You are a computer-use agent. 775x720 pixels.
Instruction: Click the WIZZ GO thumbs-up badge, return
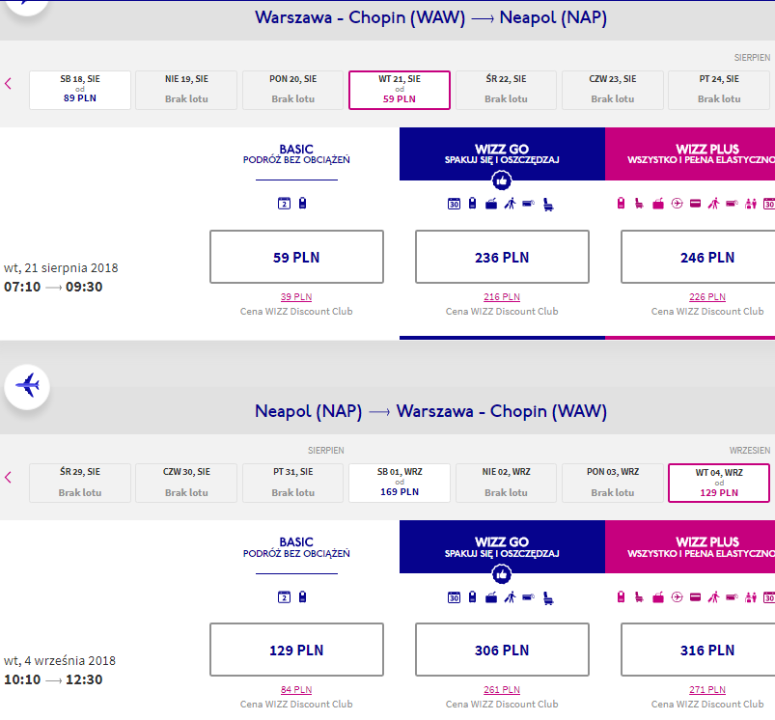click(x=502, y=574)
